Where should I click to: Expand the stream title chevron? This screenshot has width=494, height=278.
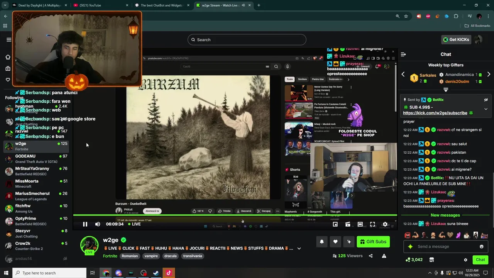coord(299,248)
